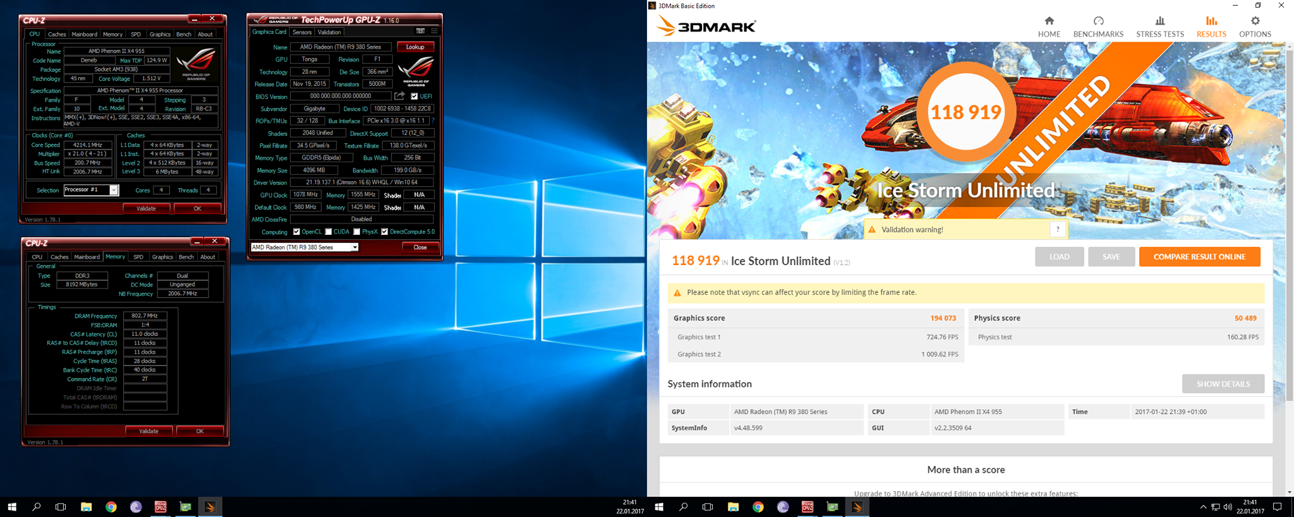Image resolution: width=1294 pixels, height=517 pixels.
Task: Open the GPU selector dropdown in GPU-Z
Action: click(x=354, y=247)
